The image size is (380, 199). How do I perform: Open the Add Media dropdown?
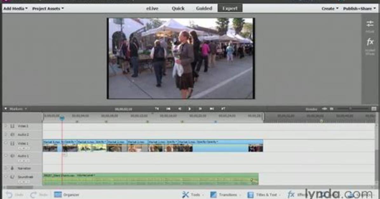15,9
